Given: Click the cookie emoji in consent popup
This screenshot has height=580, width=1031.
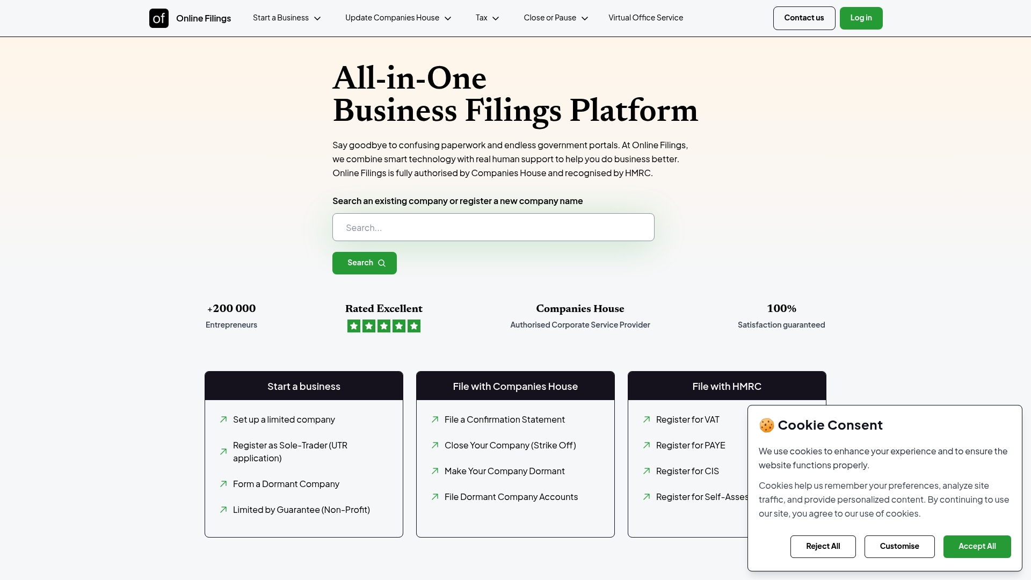Looking at the screenshot, I should [x=766, y=425].
